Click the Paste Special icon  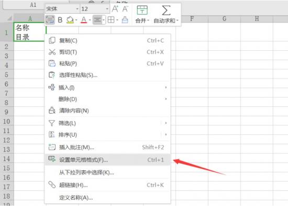[52, 75]
